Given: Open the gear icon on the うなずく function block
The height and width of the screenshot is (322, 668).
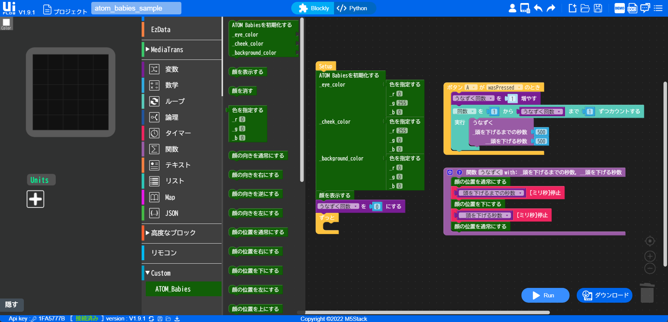Looking at the screenshot, I should pos(450,172).
